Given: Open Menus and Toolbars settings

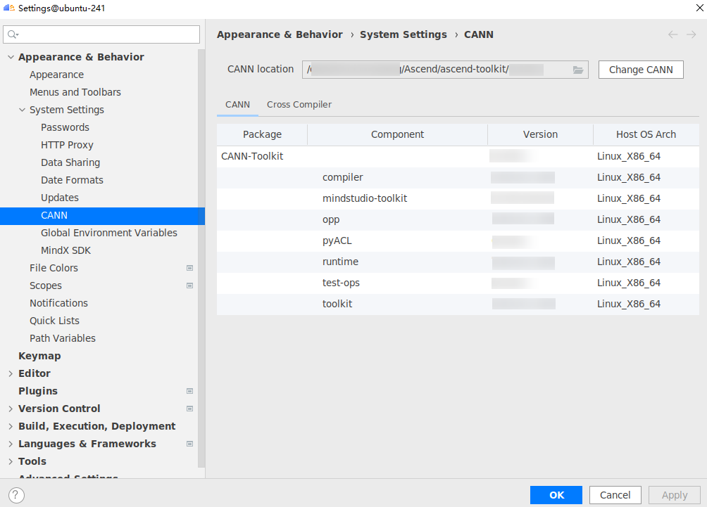Looking at the screenshot, I should [75, 92].
